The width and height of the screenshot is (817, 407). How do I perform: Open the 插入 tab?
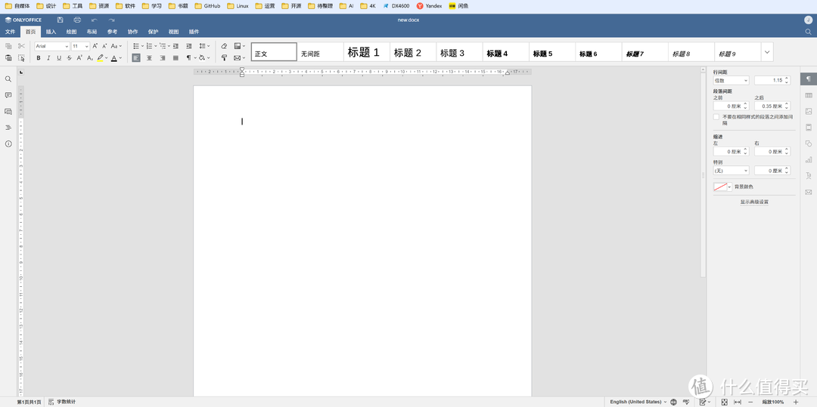(x=51, y=32)
